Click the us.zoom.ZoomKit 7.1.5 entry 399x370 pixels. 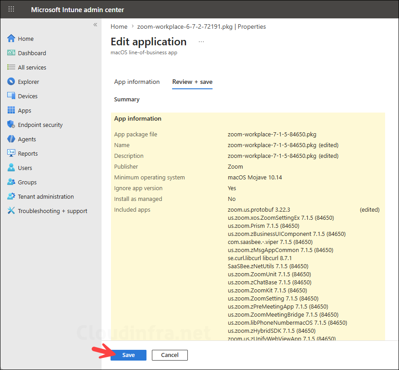pos(267,290)
